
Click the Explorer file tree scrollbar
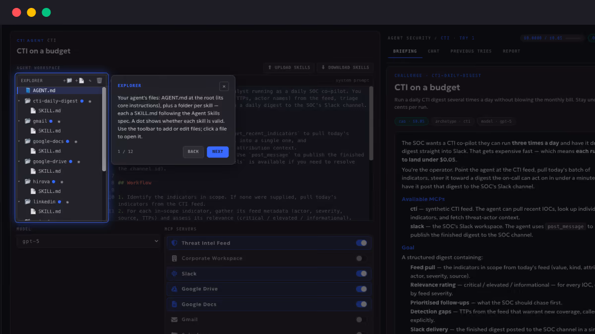pos(104,129)
